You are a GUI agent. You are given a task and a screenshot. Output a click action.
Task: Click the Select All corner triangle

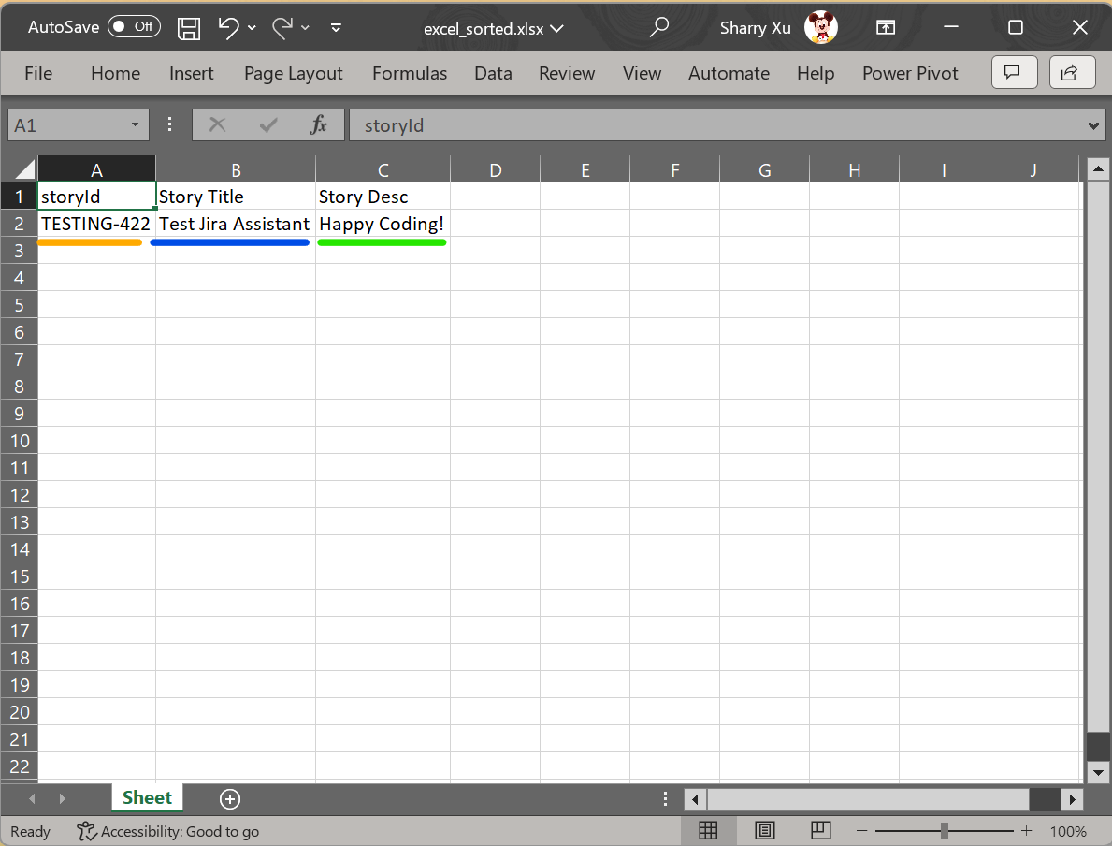pos(25,168)
